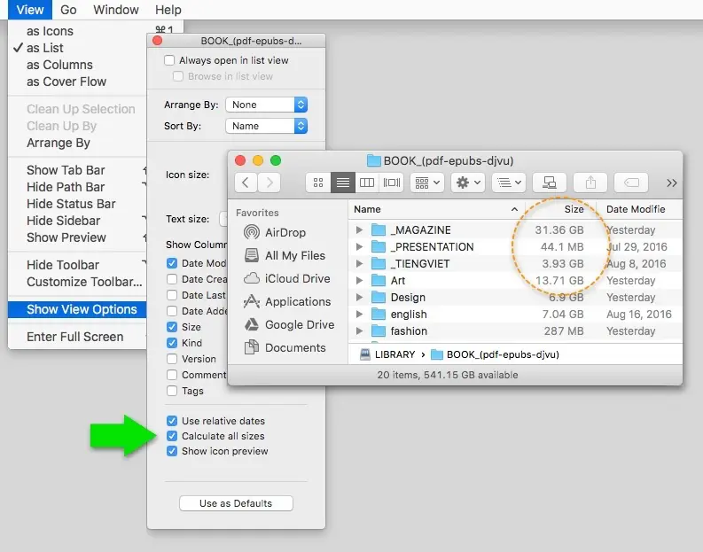Open AirDrop in the sidebar
The height and width of the screenshot is (552, 703).
(x=285, y=232)
